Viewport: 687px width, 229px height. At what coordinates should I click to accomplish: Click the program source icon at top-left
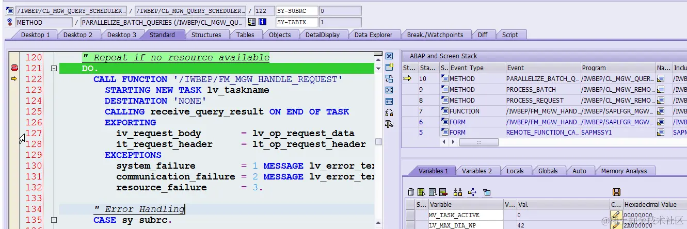(10, 11)
